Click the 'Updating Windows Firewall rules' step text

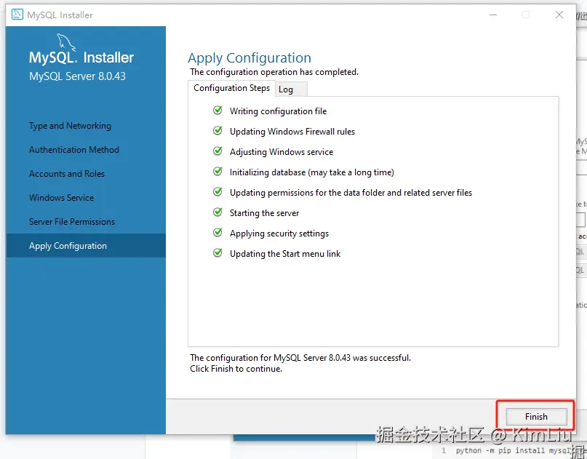[292, 132]
